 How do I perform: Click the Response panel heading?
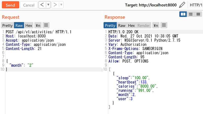115,17
